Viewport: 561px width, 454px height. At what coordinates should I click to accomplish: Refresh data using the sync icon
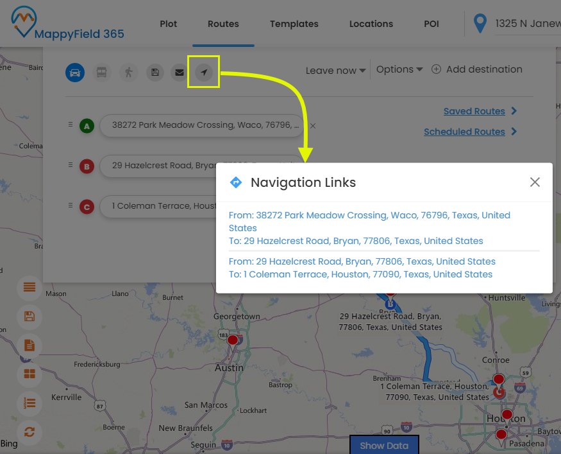pyautogui.click(x=29, y=432)
